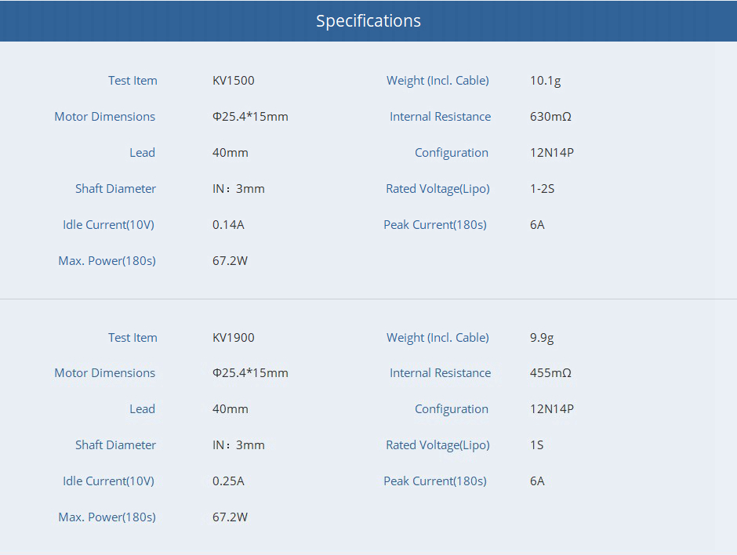The image size is (737, 555).
Task: Click 67.2W value in KV1900 section
Action: coord(230,517)
